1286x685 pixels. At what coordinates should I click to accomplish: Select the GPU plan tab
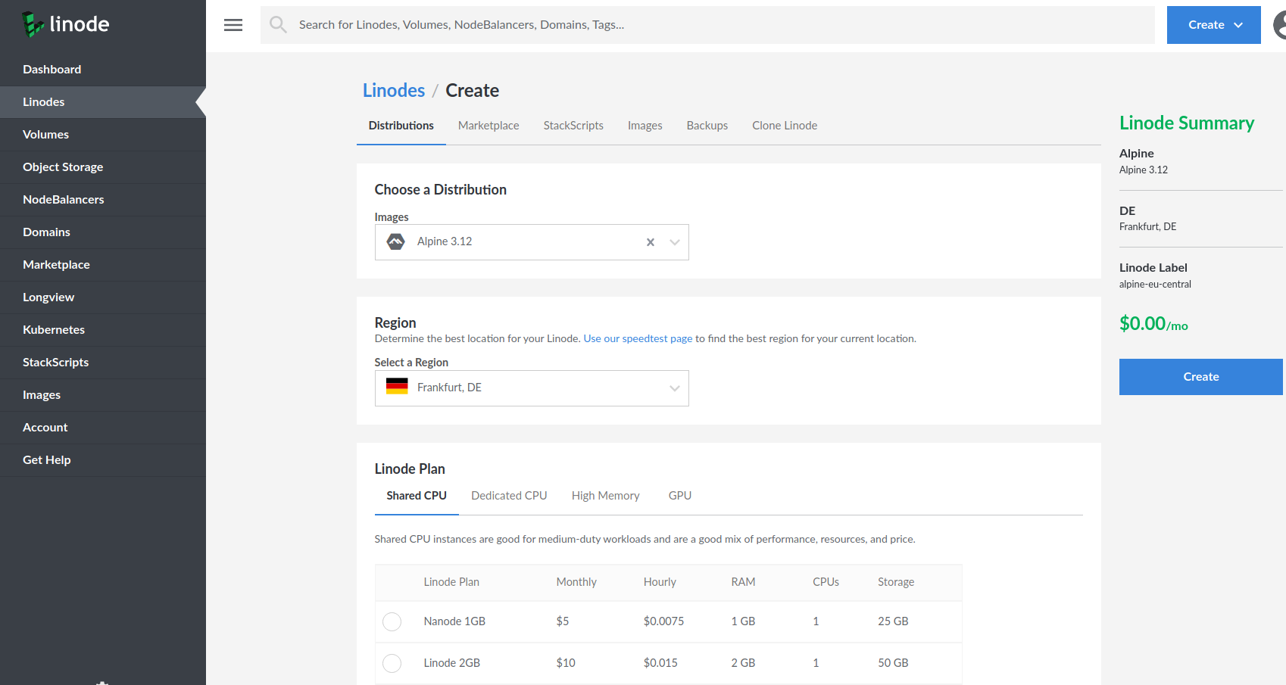pos(680,496)
